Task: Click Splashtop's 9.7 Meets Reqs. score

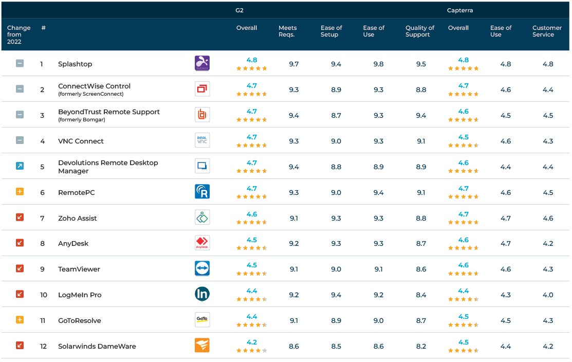Action: (293, 64)
